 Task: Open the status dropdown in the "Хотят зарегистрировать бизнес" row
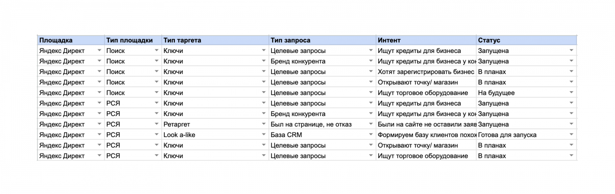pos(571,72)
